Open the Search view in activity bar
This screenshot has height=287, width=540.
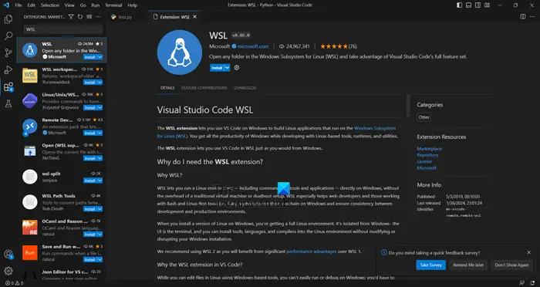click(8, 35)
